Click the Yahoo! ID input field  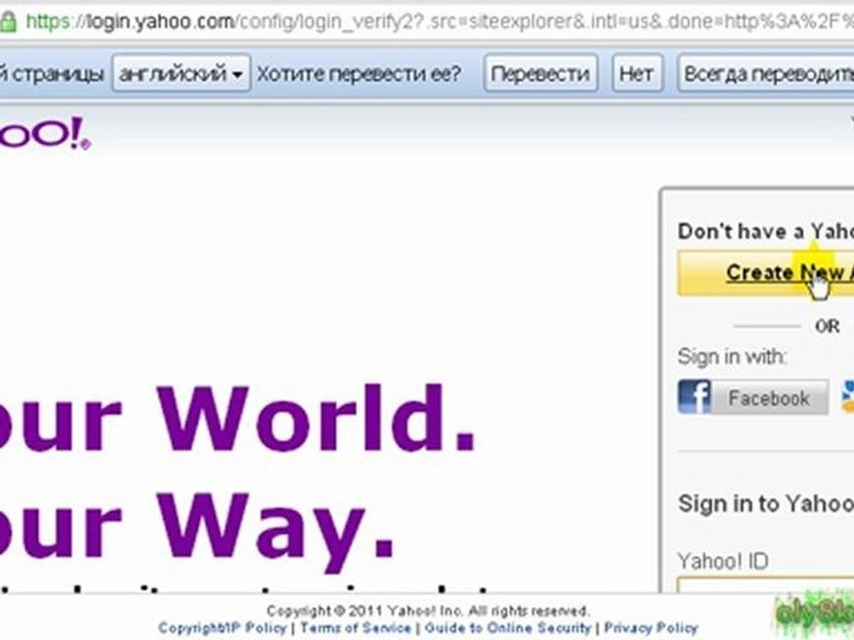point(766,586)
